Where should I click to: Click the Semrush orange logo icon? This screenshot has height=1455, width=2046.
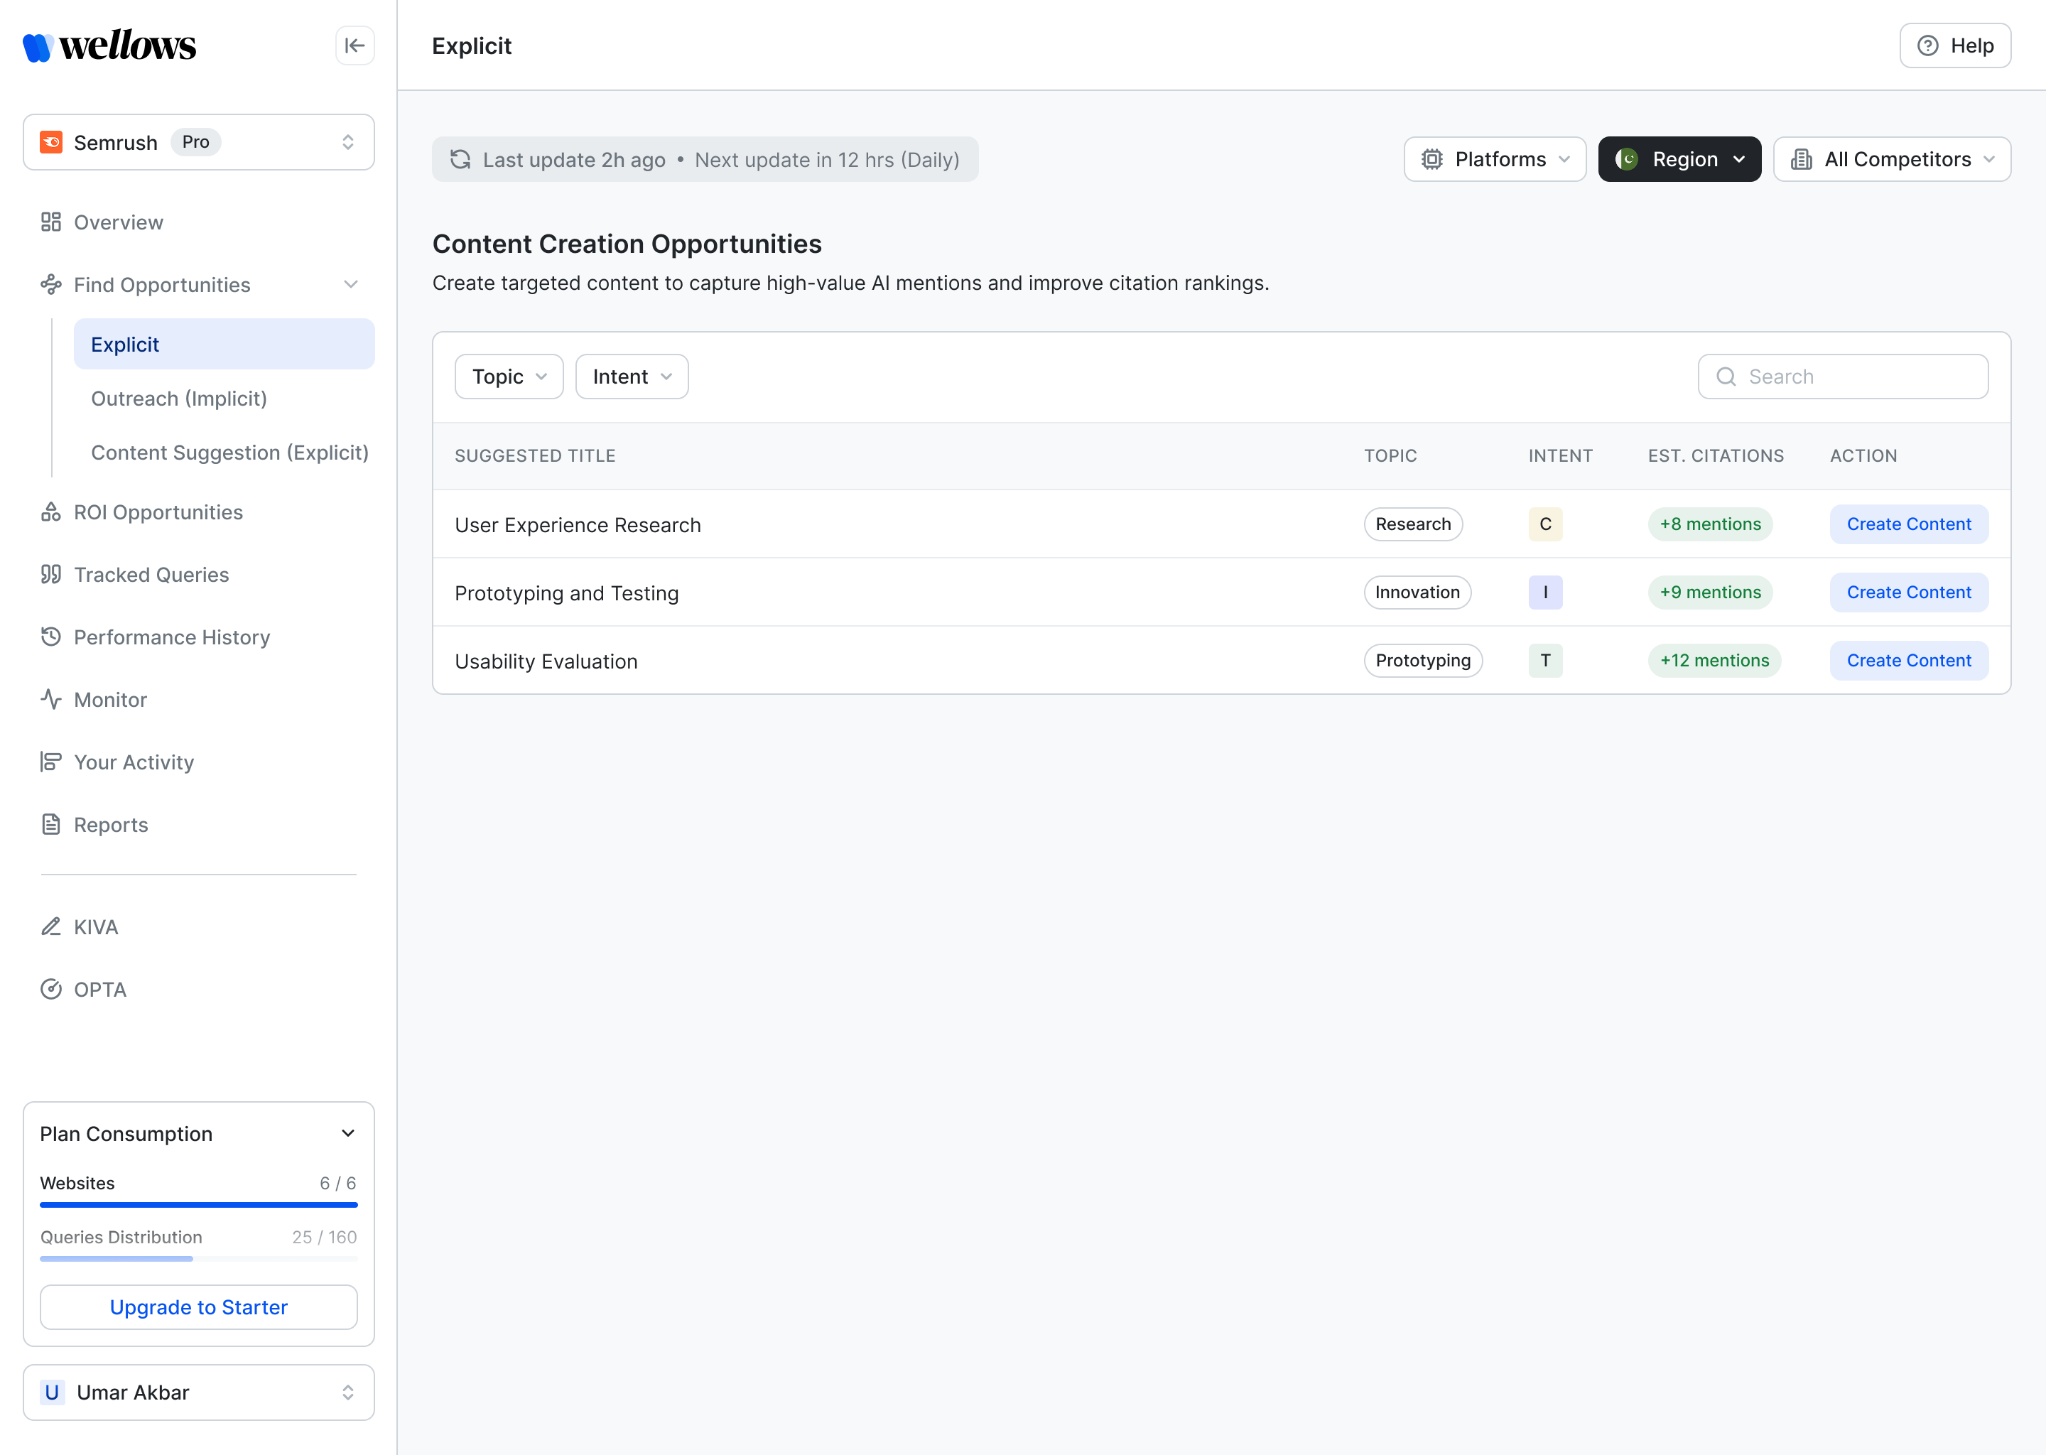(52, 143)
